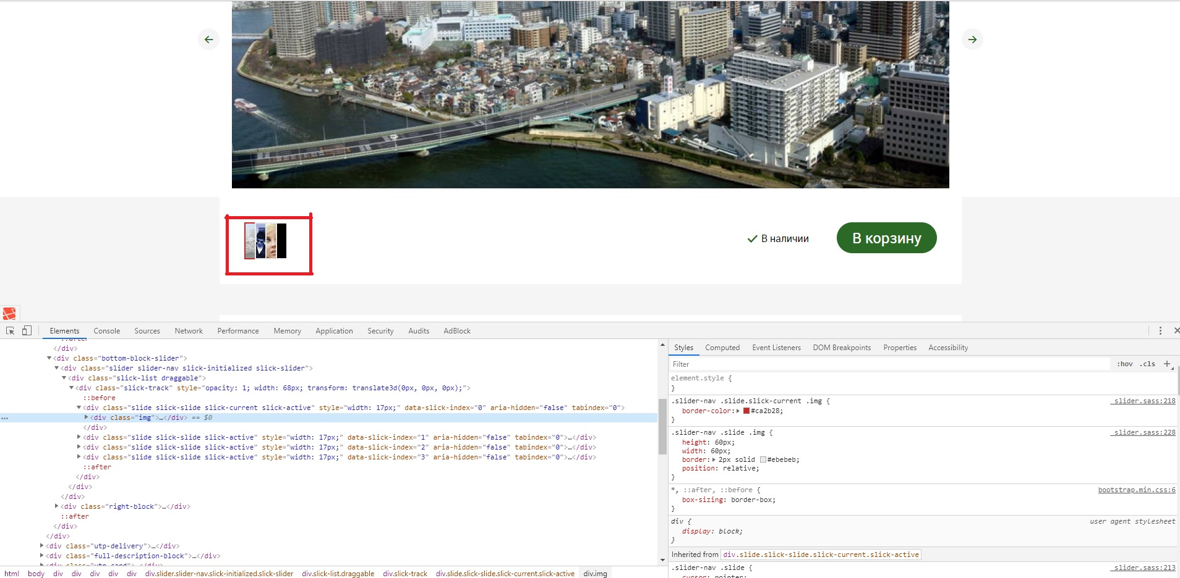Select 'html' in the breadcrumb bar

coord(12,574)
